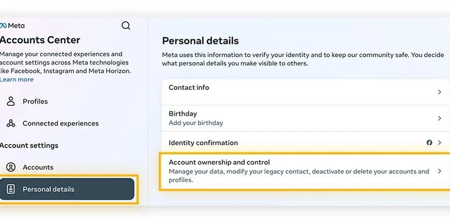Click the search magnifier icon

(126, 26)
